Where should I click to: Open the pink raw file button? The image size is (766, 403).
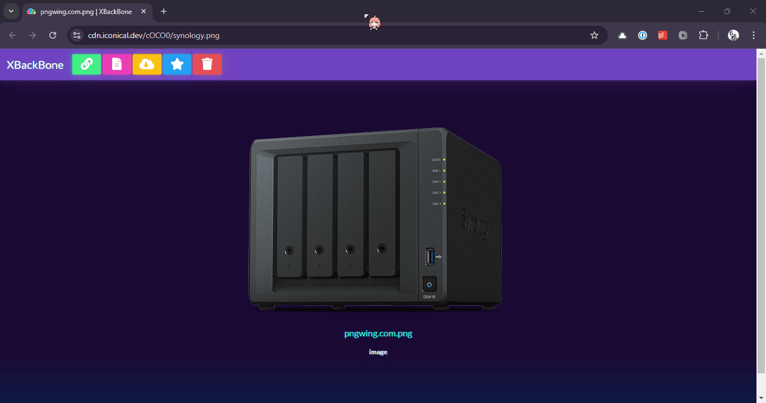117,64
